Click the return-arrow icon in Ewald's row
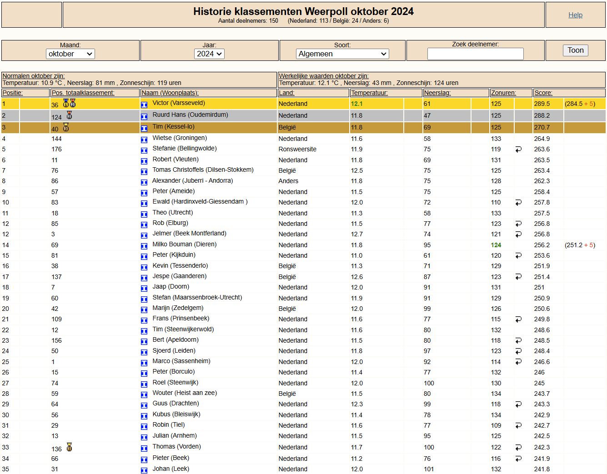 pos(518,202)
